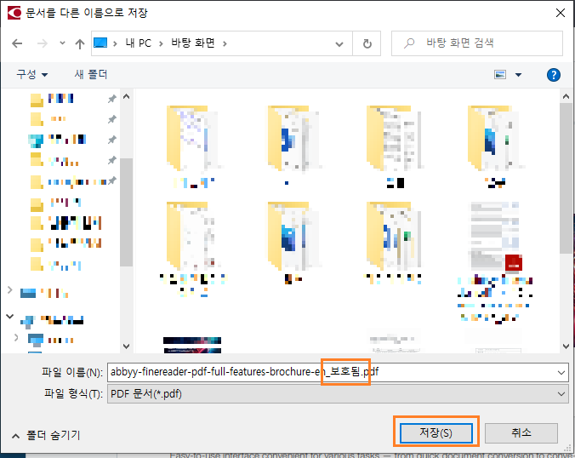
Task: Open the recent locations dropdown arrow
Action: [62, 43]
